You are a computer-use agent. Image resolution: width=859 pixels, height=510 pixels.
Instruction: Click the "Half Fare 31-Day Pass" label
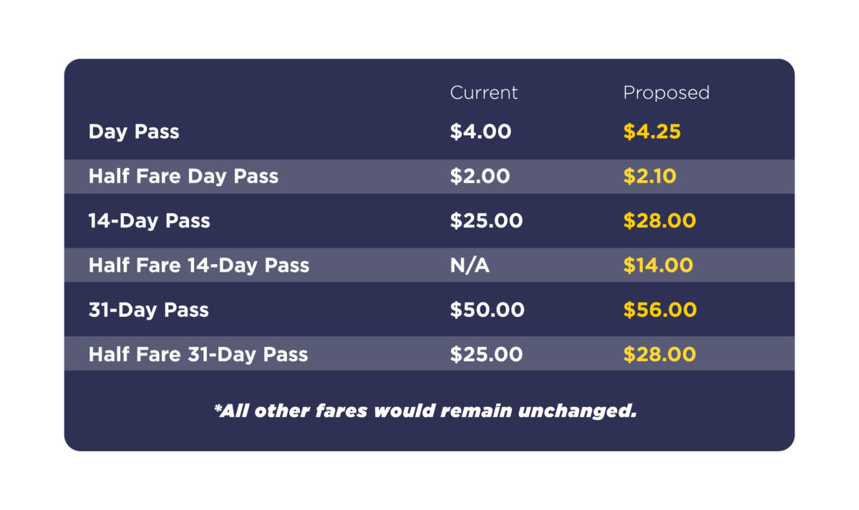(198, 355)
